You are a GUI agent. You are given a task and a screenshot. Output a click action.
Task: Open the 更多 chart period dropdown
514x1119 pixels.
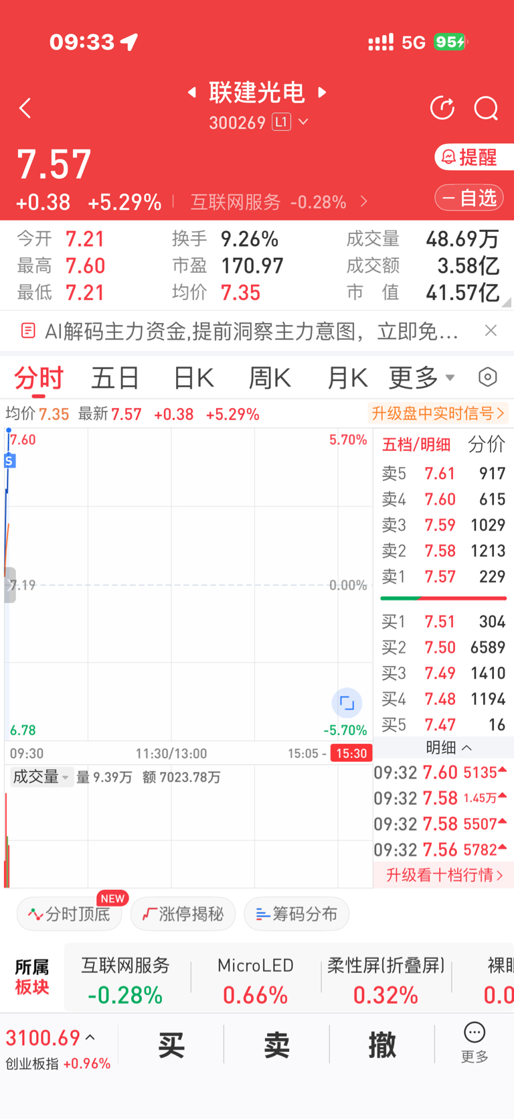click(x=422, y=379)
